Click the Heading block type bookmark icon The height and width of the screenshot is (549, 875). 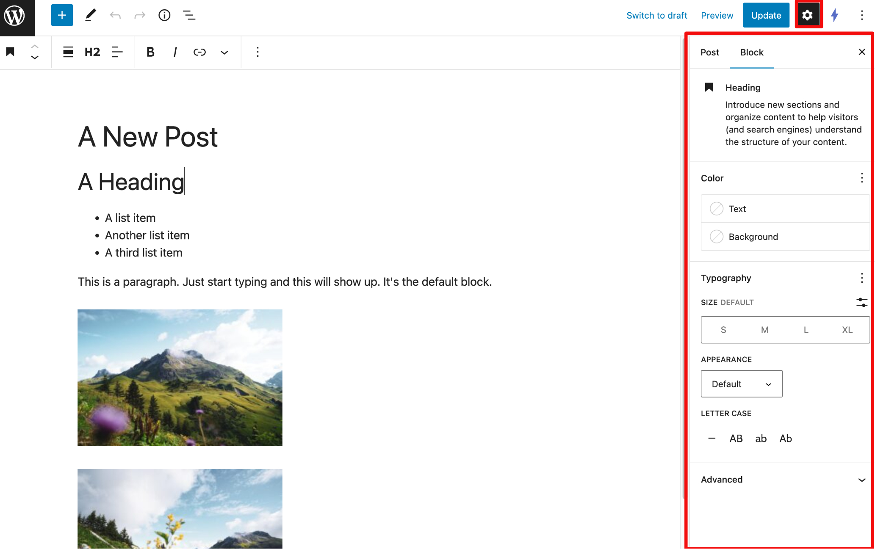pos(11,52)
